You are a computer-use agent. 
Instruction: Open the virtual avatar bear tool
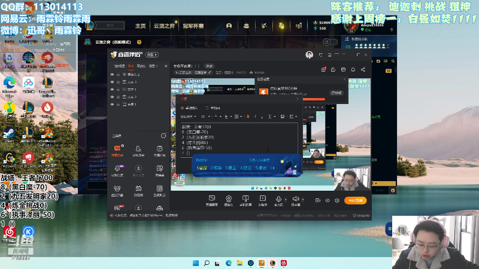point(117,191)
